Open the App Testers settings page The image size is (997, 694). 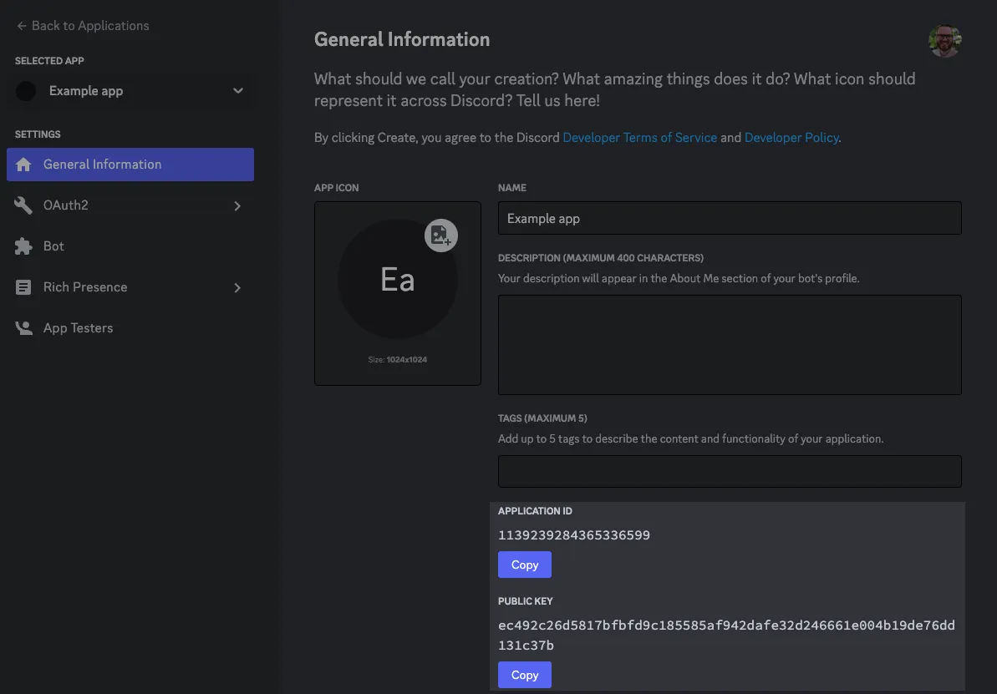(78, 328)
